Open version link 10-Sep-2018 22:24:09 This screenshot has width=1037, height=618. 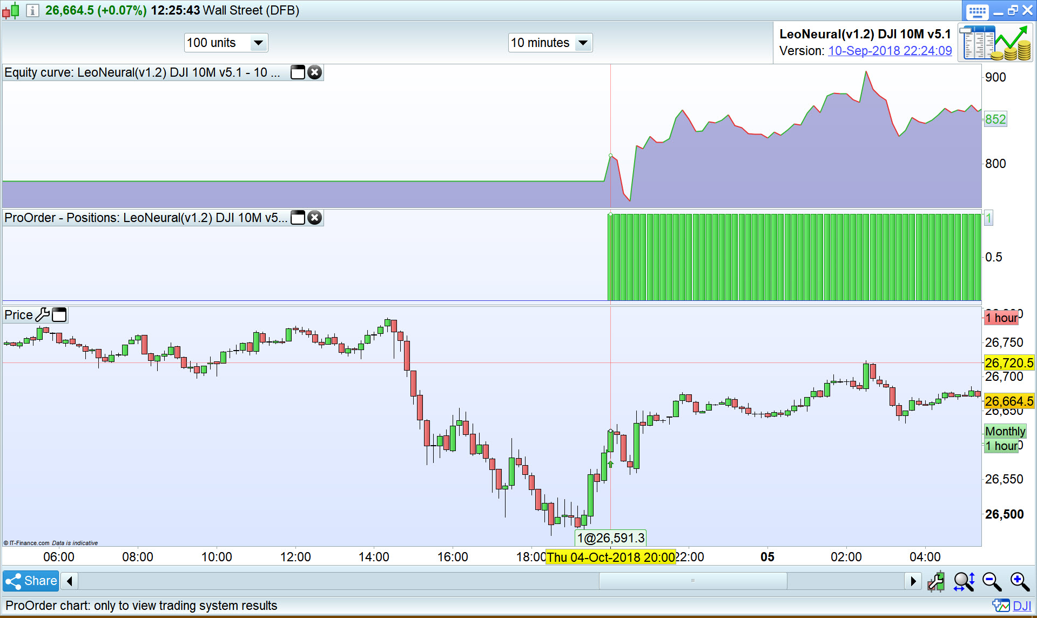890,51
